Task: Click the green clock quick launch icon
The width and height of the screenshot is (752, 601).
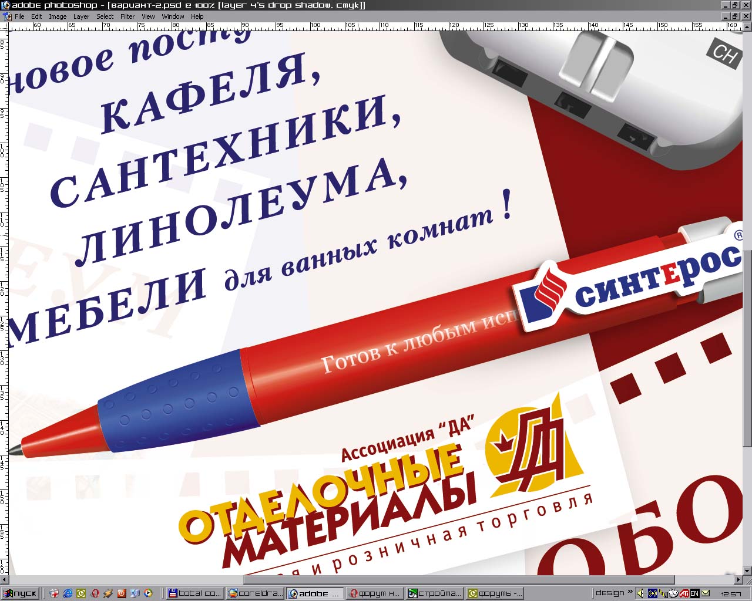Action: tap(82, 593)
